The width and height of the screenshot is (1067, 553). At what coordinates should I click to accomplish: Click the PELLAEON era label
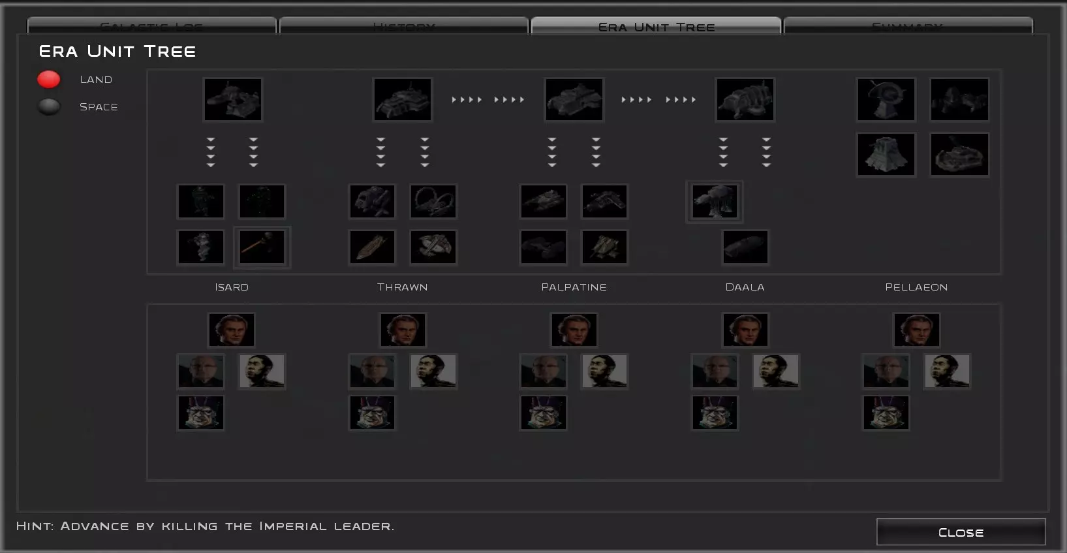point(916,287)
